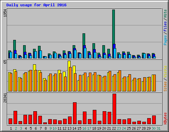Click the red KBytes bar for day 2
The height and width of the screenshot is (132, 169).
(x=15, y=117)
